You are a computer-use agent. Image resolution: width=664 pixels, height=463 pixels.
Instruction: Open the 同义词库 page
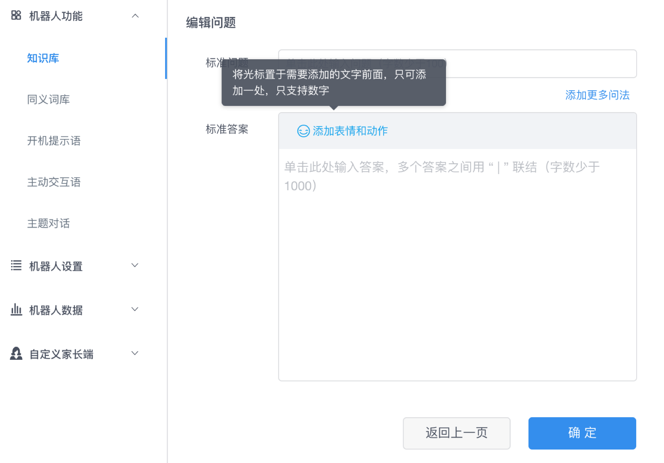click(x=49, y=100)
